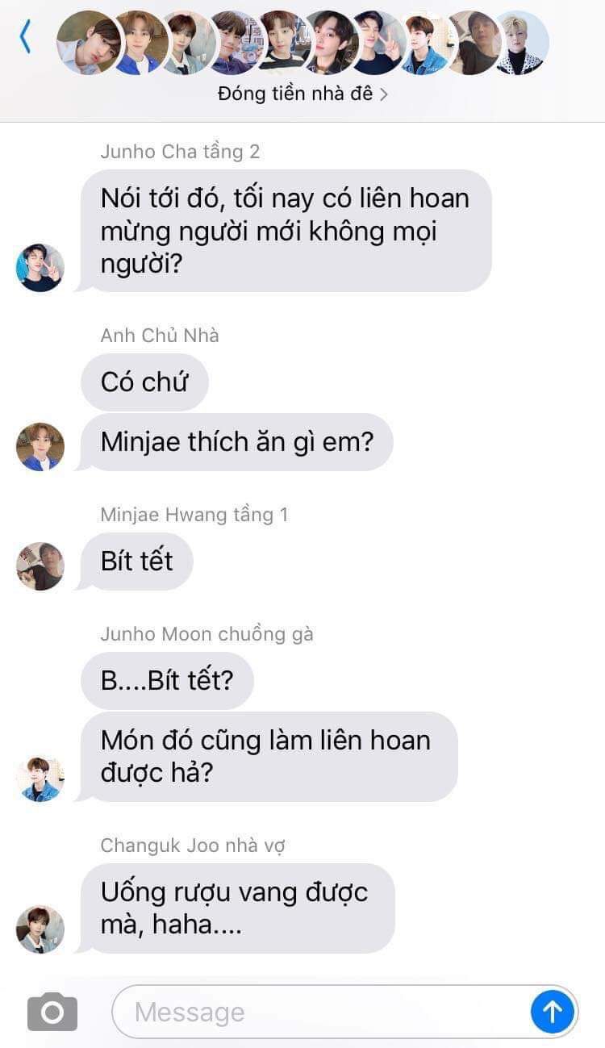The image size is (605, 1048).
Task: Tap Minjae Hwang's avatar next to Bít tết
Action: (40, 566)
